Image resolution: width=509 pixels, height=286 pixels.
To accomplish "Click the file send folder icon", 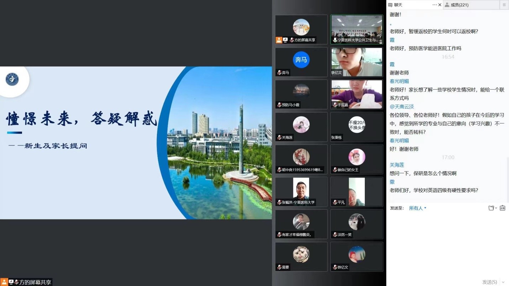I will [491, 208].
